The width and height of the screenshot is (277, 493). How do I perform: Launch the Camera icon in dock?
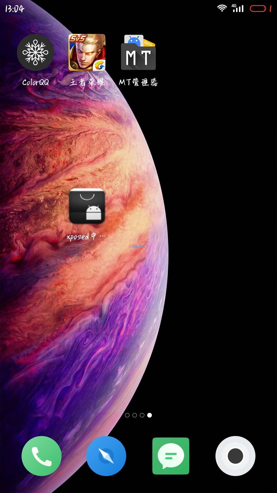(235, 456)
